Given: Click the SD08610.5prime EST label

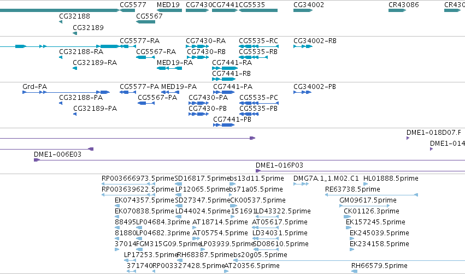Looking at the screenshot, I should coord(281,244).
